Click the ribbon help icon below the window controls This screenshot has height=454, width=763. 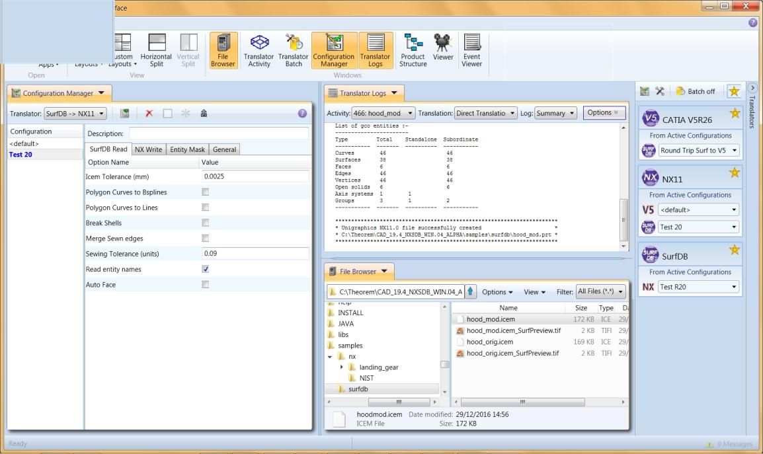[x=753, y=22]
